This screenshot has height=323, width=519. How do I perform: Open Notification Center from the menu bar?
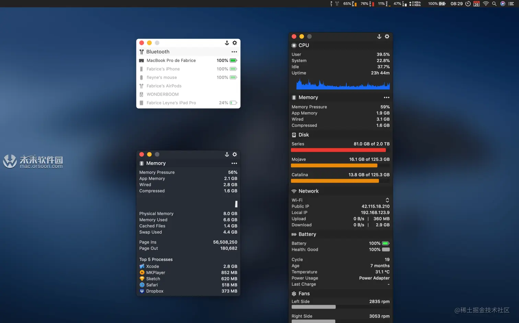click(511, 4)
